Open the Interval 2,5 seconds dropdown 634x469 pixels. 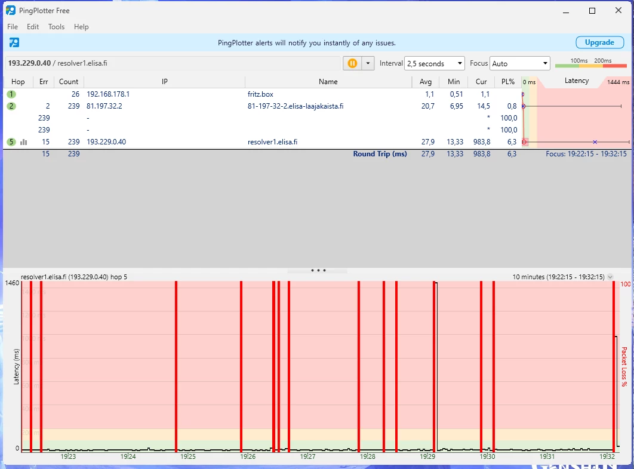(x=434, y=63)
